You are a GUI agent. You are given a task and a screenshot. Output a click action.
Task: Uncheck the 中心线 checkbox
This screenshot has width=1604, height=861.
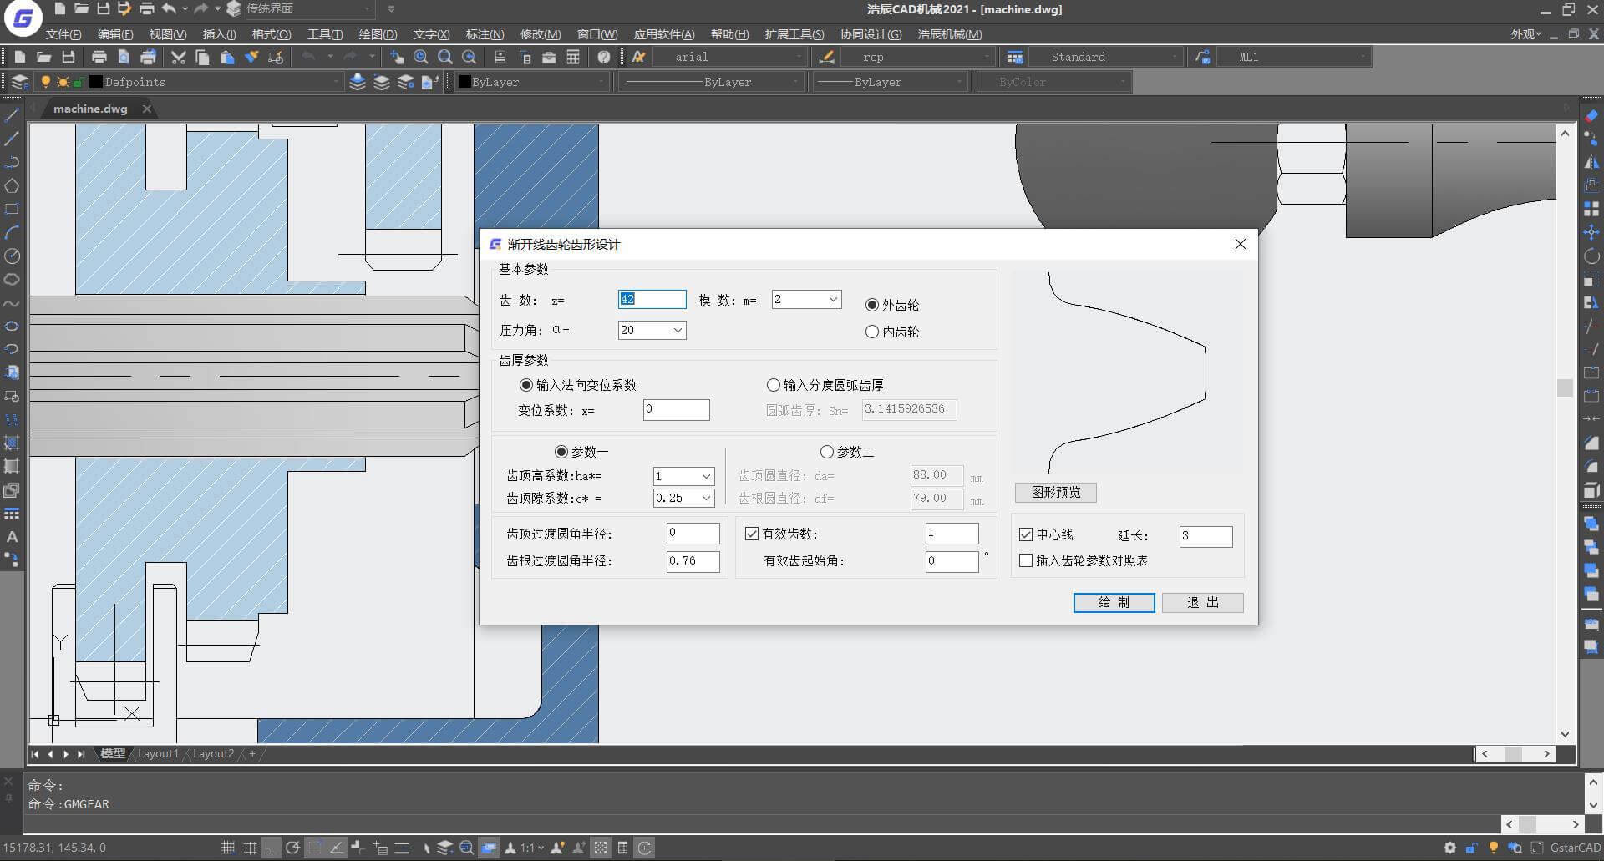point(1026,534)
